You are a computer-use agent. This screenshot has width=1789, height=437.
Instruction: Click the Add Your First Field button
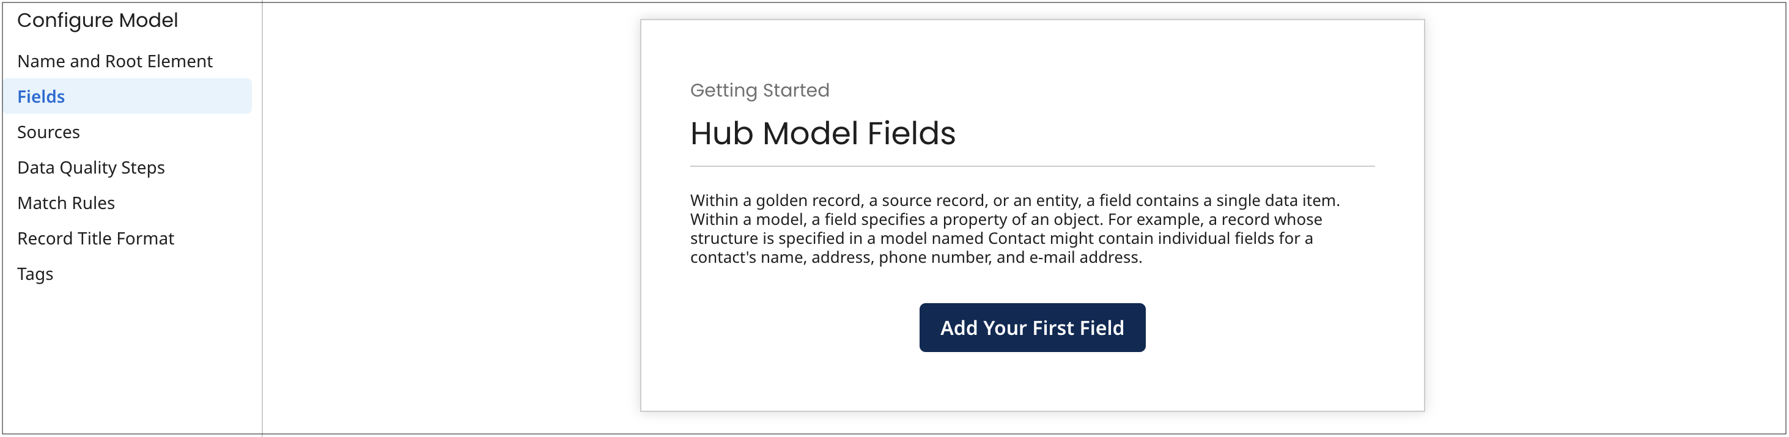pyautogui.click(x=1032, y=327)
